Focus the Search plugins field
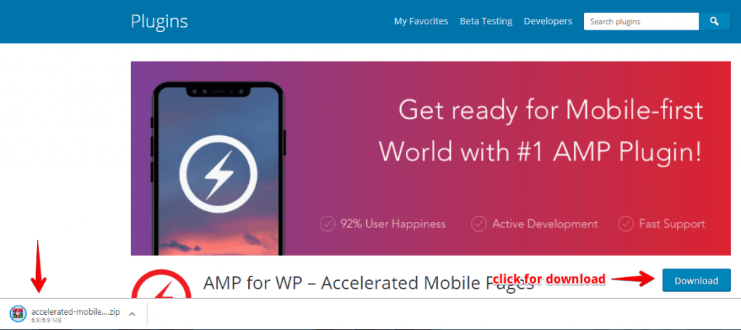 coord(641,21)
